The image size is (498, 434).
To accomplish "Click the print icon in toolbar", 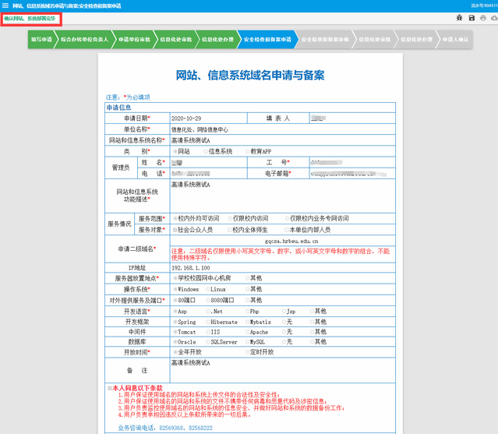I will coord(482,17).
